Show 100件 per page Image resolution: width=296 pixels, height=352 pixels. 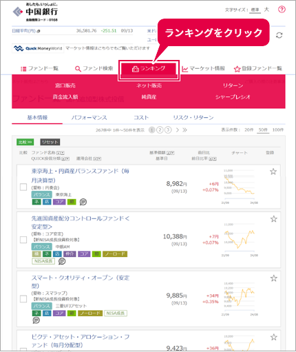(x=278, y=130)
